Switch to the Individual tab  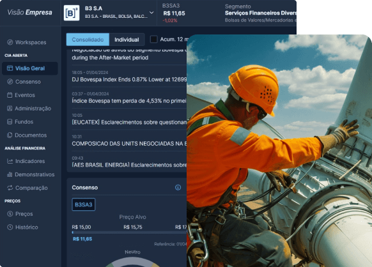coord(127,40)
